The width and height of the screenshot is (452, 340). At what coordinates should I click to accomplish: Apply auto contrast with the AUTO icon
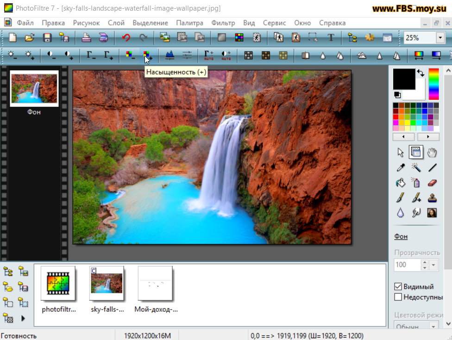[x=226, y=55]
